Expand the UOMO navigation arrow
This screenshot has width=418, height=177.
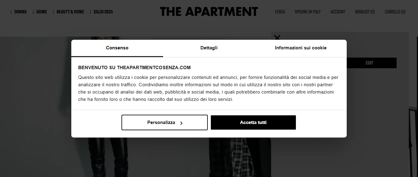click(x=34, y=12)
